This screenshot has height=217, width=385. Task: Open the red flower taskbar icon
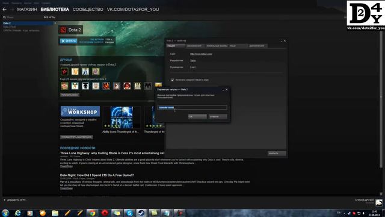coord(105,213)
